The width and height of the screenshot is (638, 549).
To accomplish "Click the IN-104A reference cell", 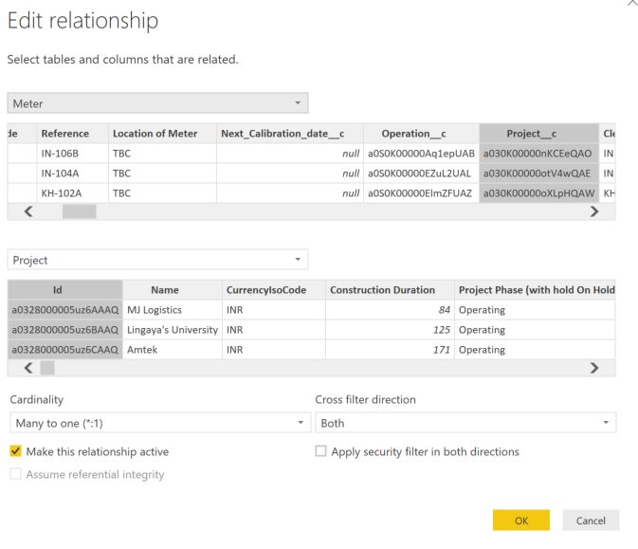I will (x=72, y=174).
